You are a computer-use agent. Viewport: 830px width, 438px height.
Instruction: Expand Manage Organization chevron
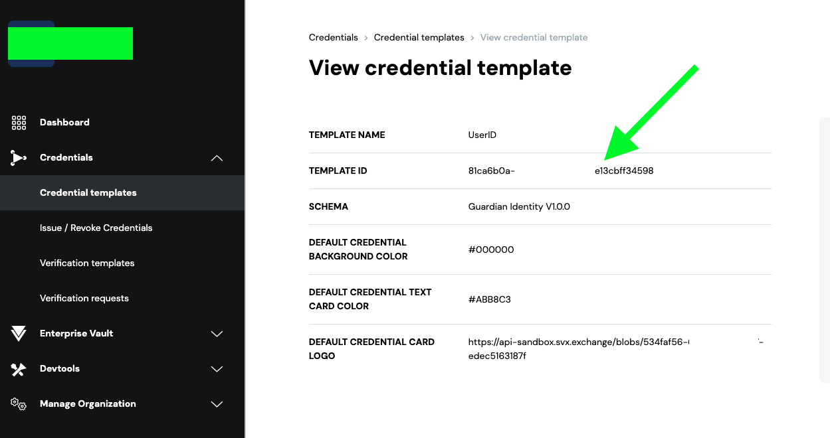[x=217, y=404]
